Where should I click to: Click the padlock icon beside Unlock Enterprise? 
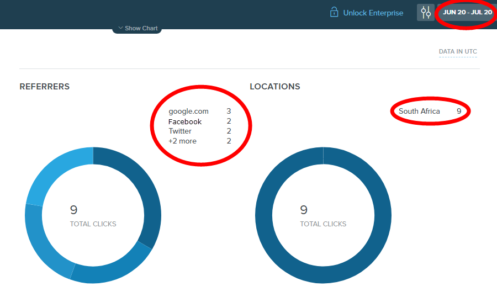click(x=334, y=12)
